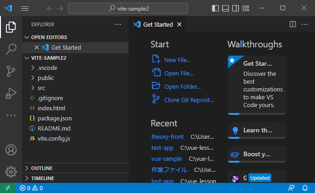
Task: Open recent folder vue-sample
Action: click(167, 159)
